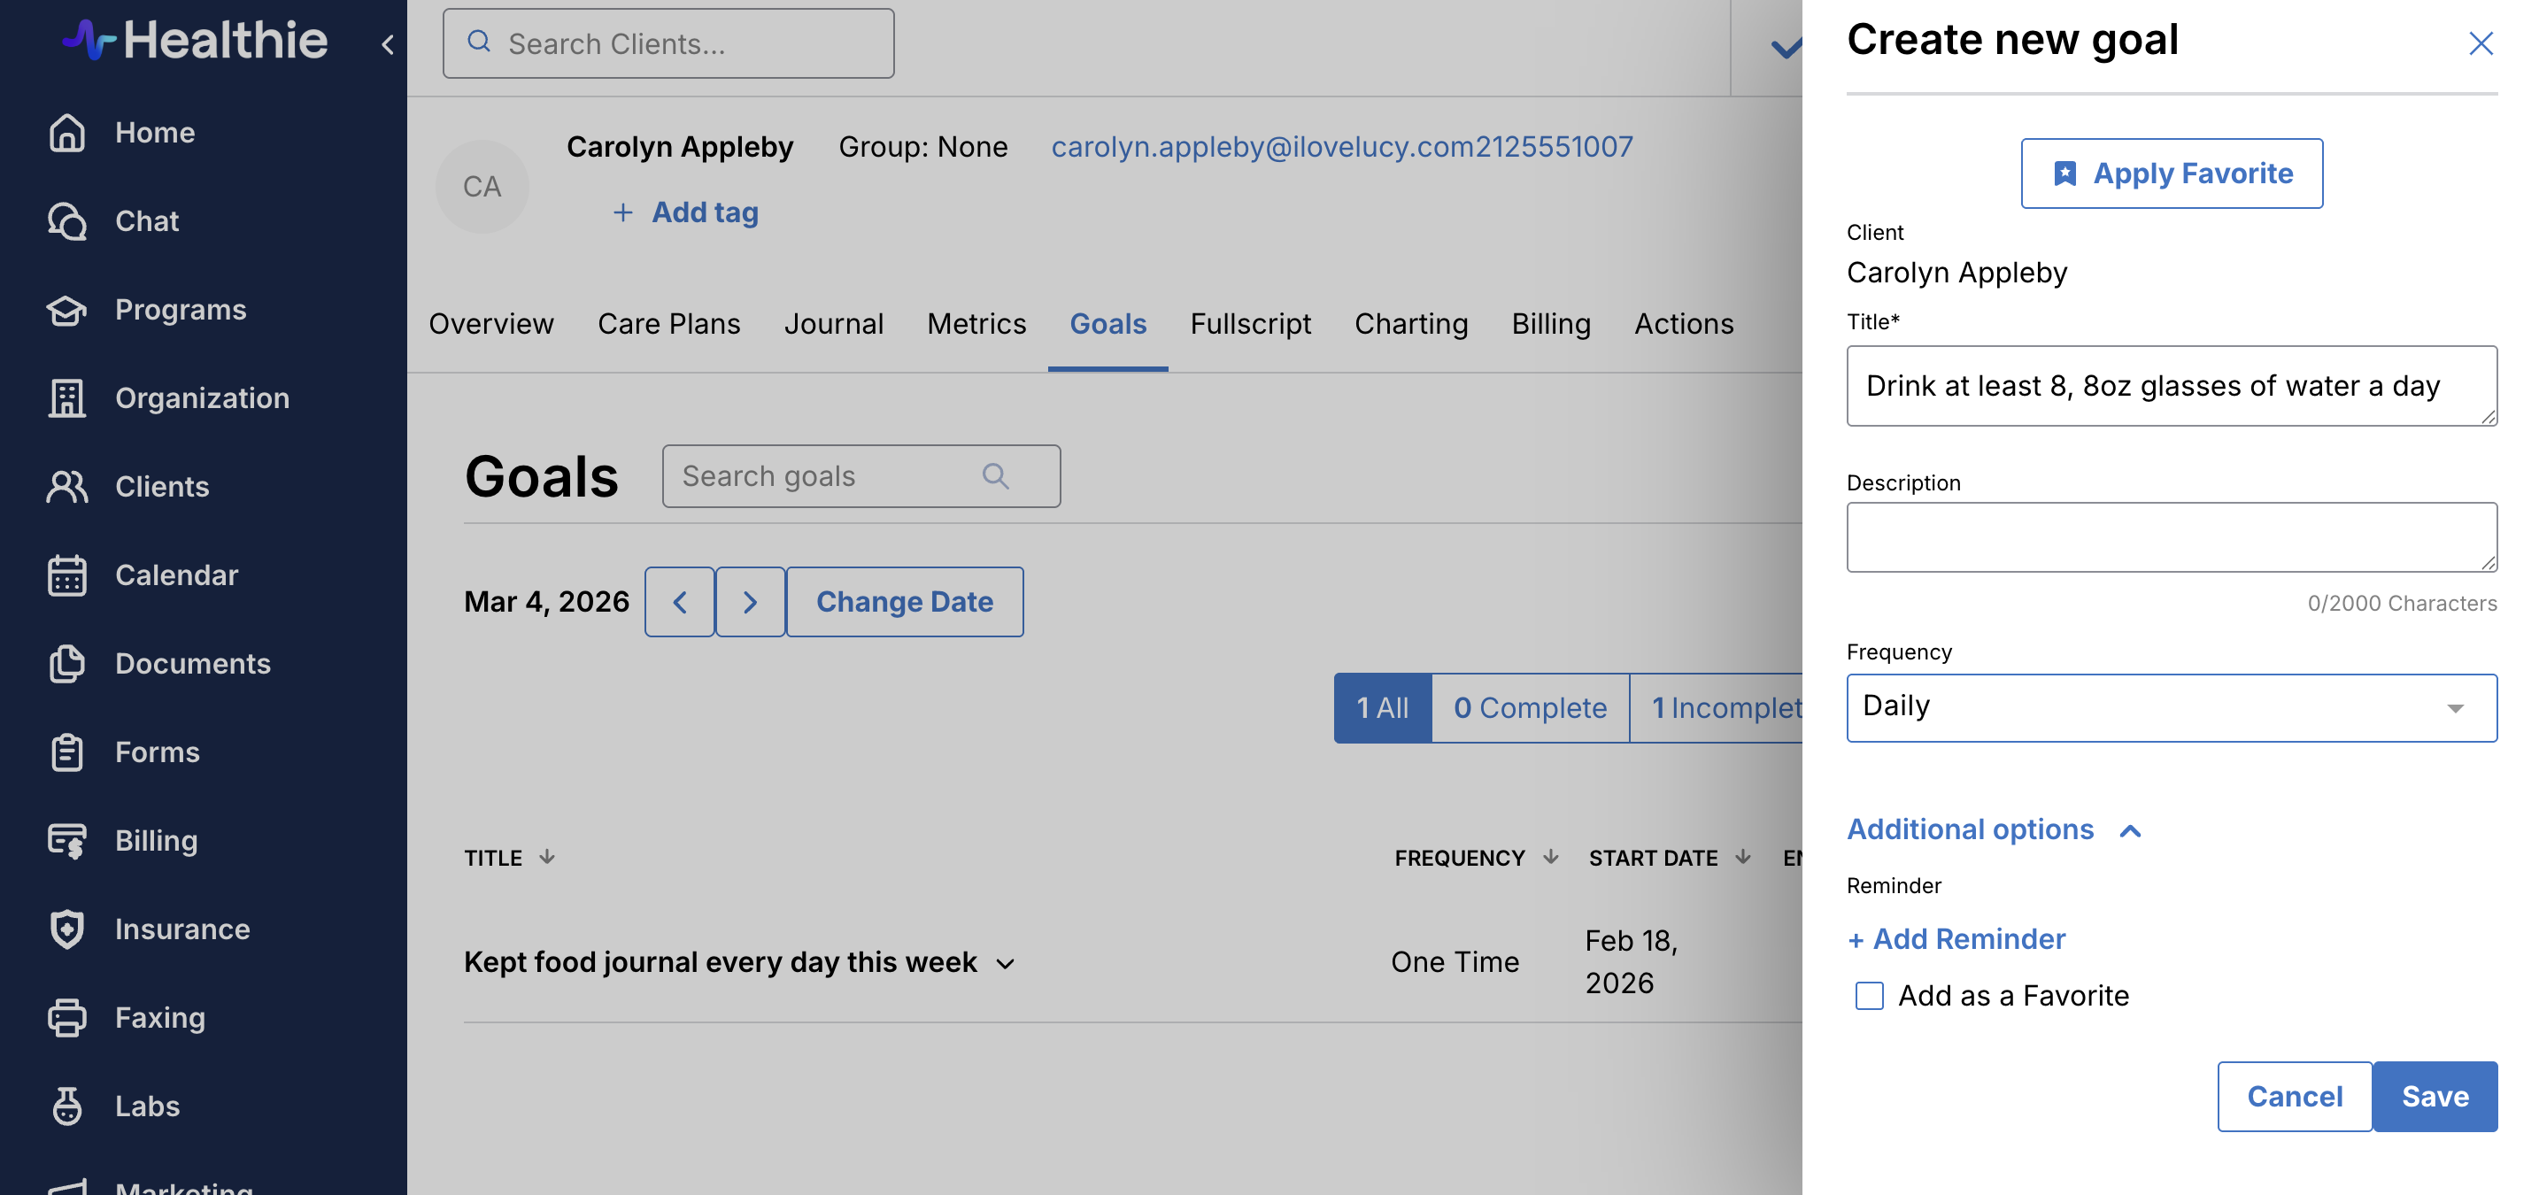Expand the Kept food journal goal chevron
2539x1195 pixels.
tap(1006, 963)
